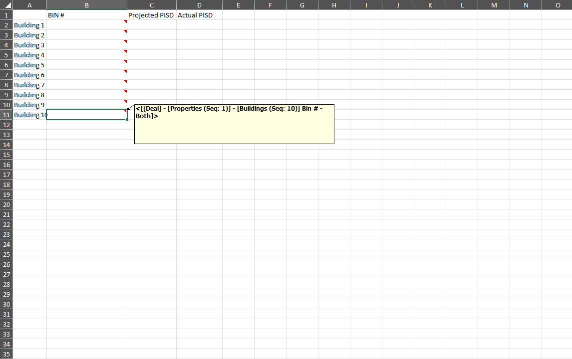Click the 'Building 10' cell in row 11

29,115
